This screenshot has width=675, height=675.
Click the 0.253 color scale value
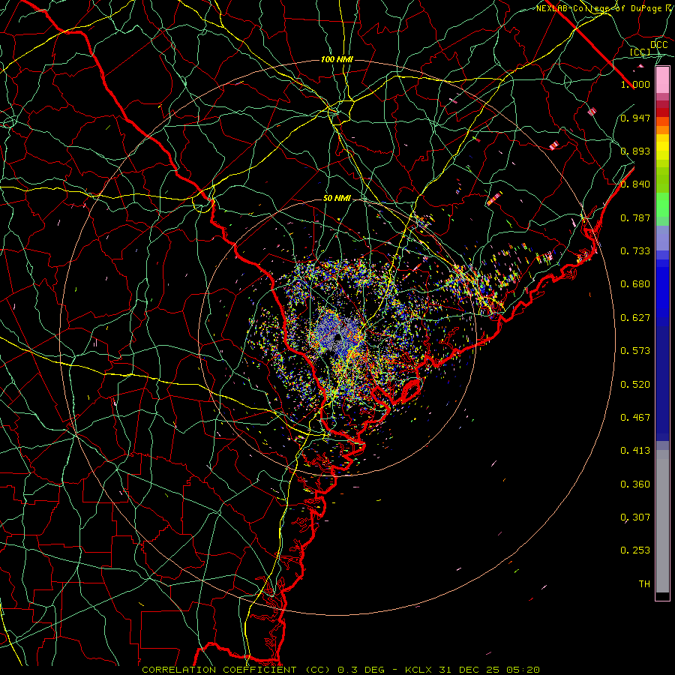tap(635, 550)
